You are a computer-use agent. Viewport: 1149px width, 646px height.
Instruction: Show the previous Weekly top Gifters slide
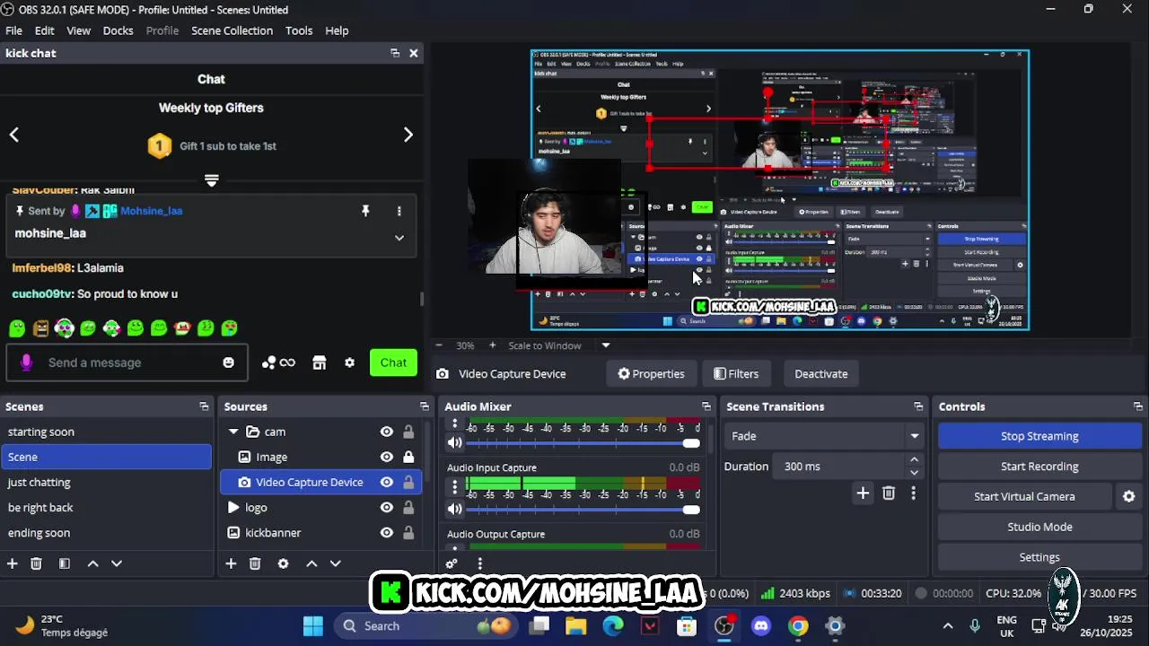point(14,135)
